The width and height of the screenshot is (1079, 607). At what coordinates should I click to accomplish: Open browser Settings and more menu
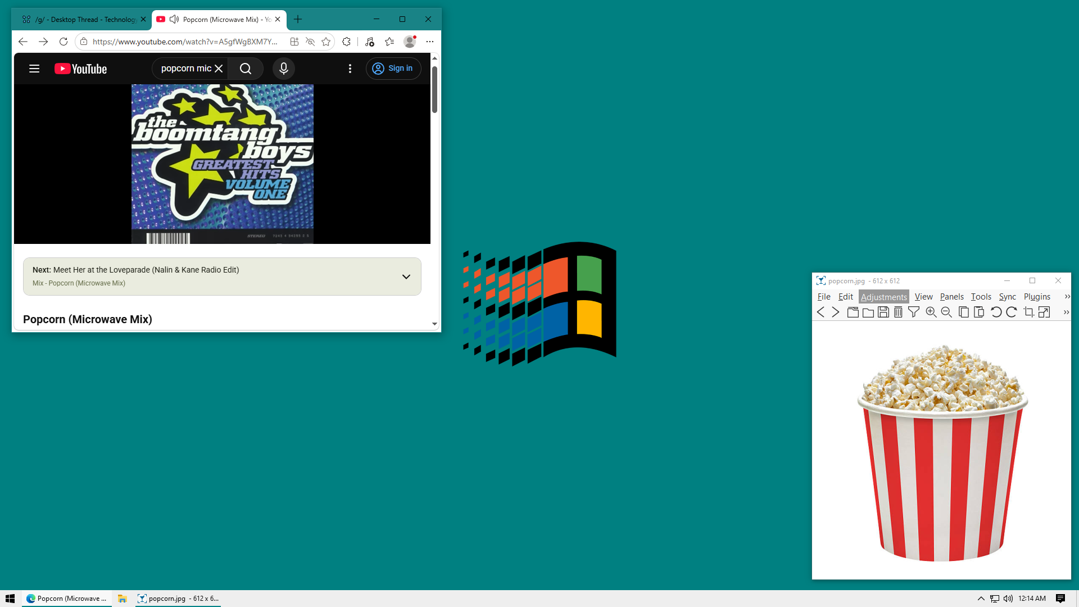point(430,42)
